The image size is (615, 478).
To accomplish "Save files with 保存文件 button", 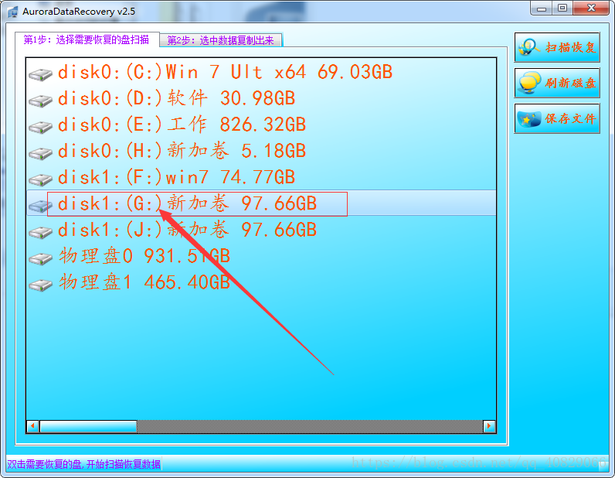I will 557,118.
